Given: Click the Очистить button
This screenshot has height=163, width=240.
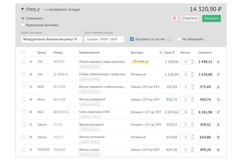Looking at the screenshot, I should (x=190, y=18).
